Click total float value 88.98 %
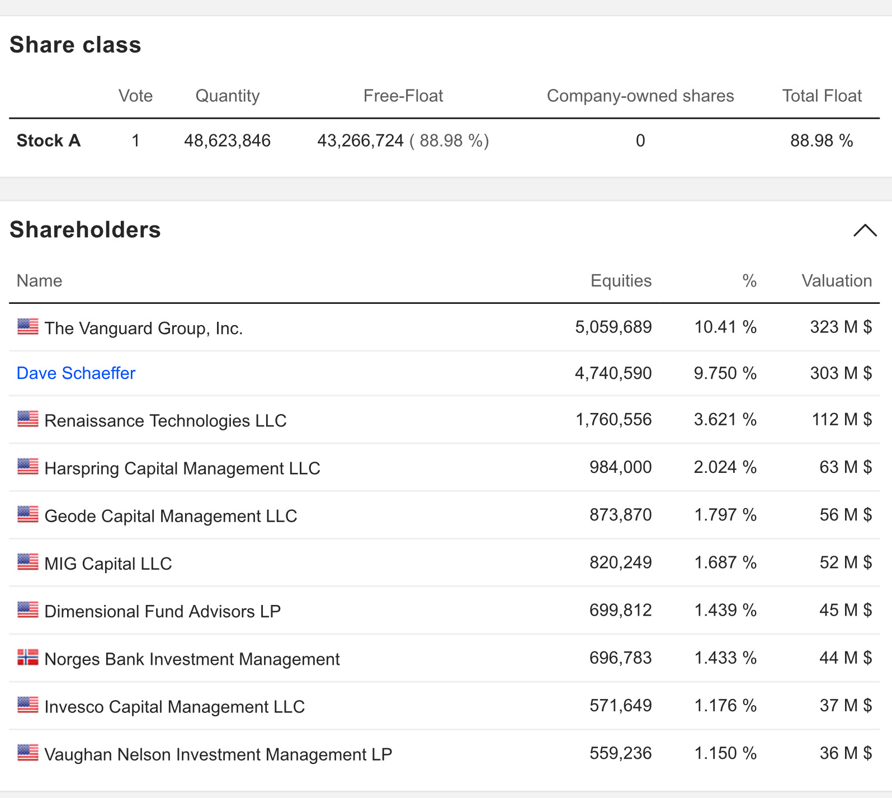This screenshot has width=892, height=798. pos(822,140)
